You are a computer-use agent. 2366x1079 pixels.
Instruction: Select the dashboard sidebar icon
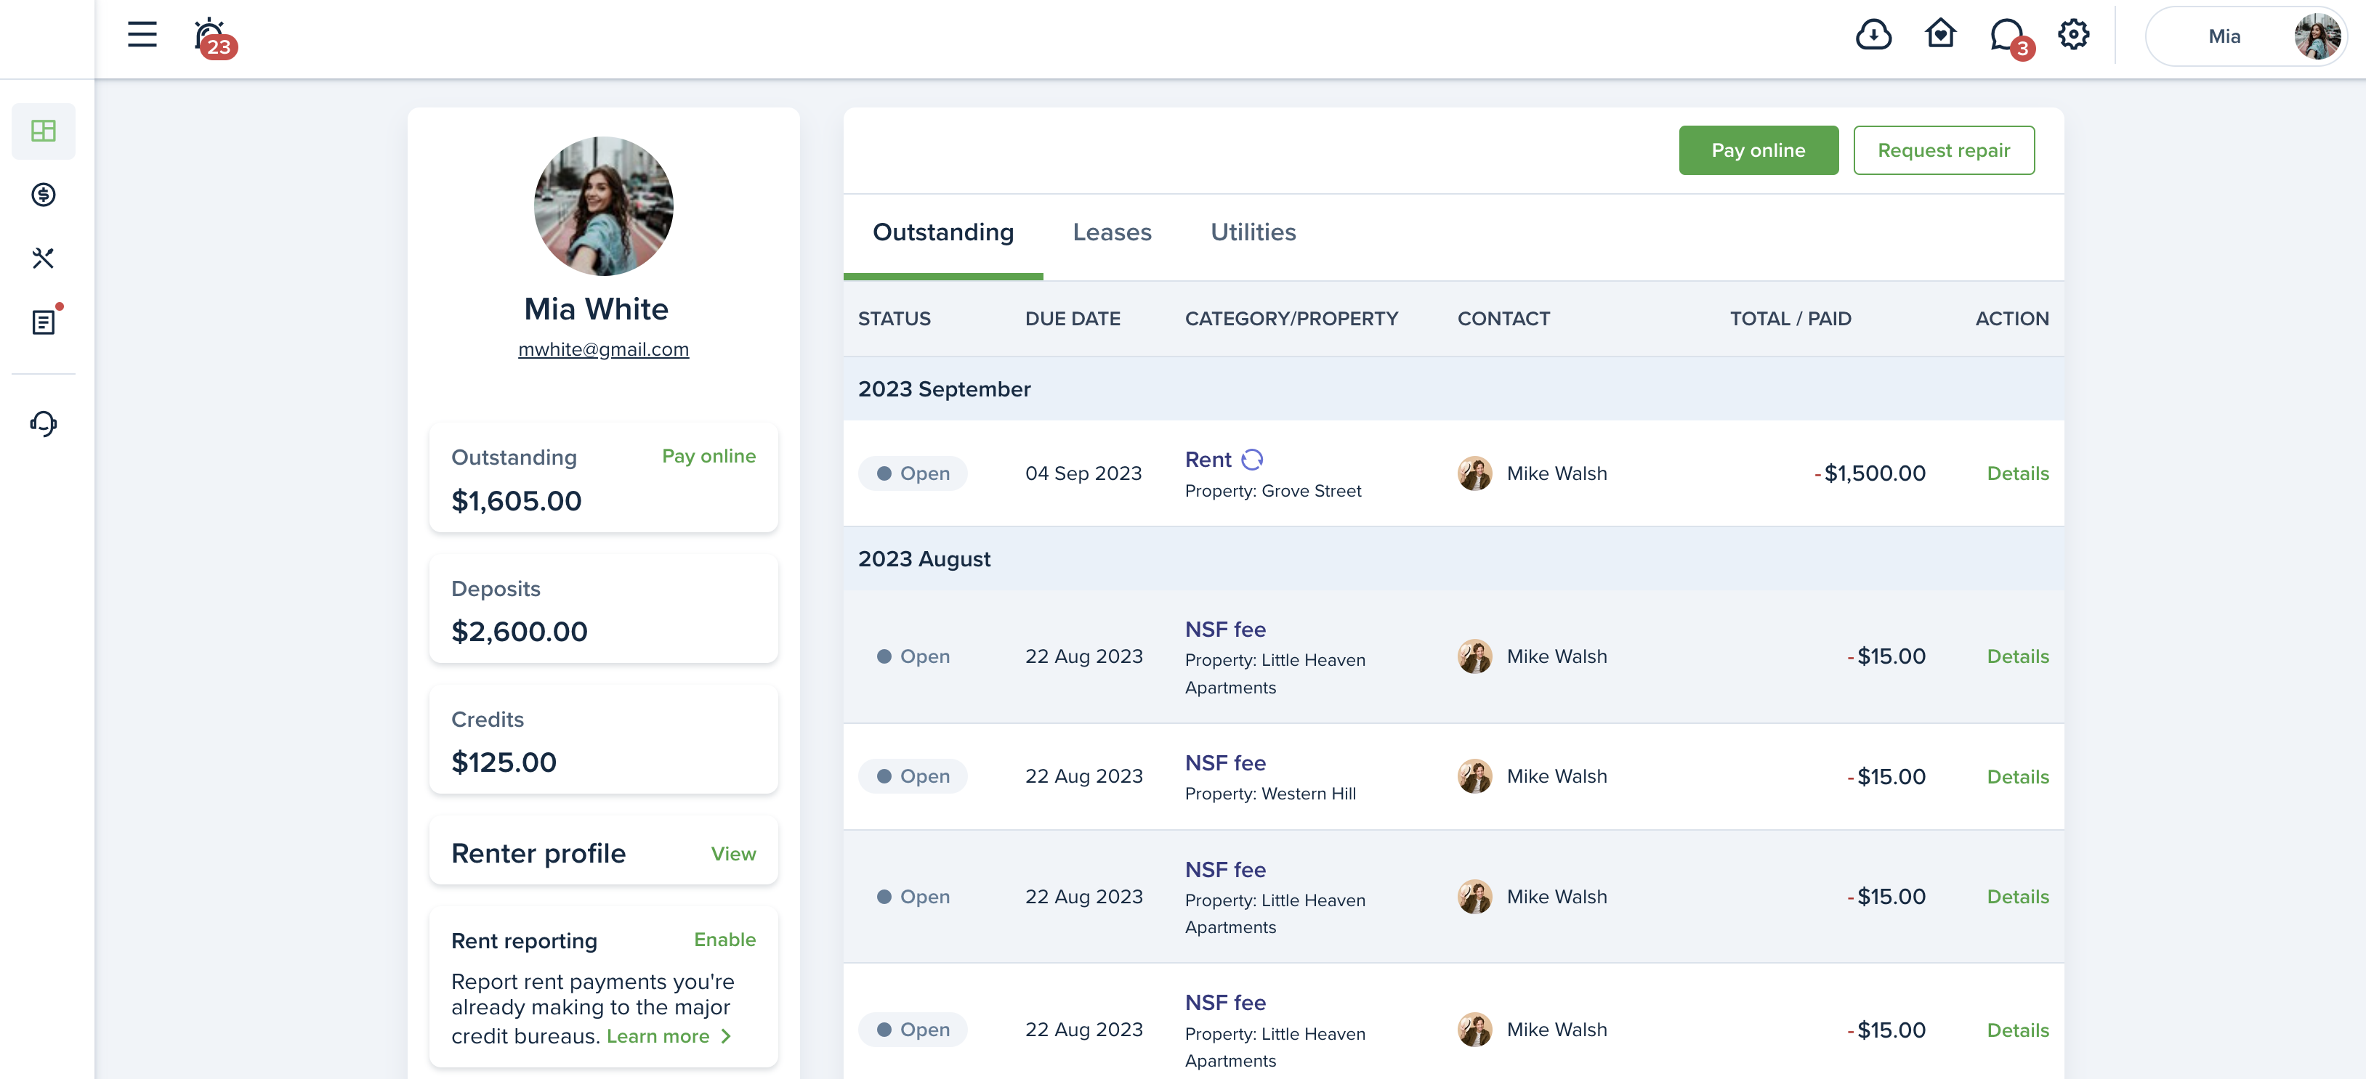coord(43,130)
